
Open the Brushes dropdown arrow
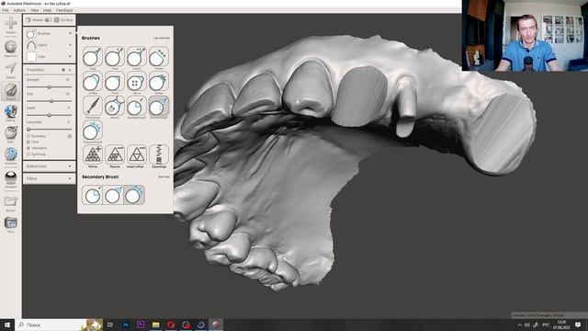tap(70, 33)
